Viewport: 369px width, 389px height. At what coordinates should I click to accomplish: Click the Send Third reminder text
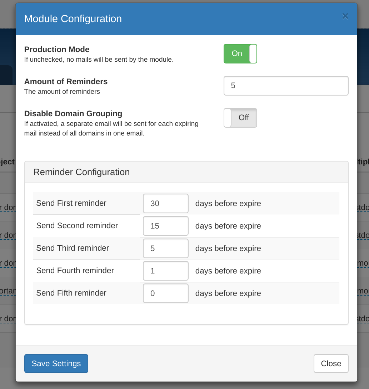[73, 248]
